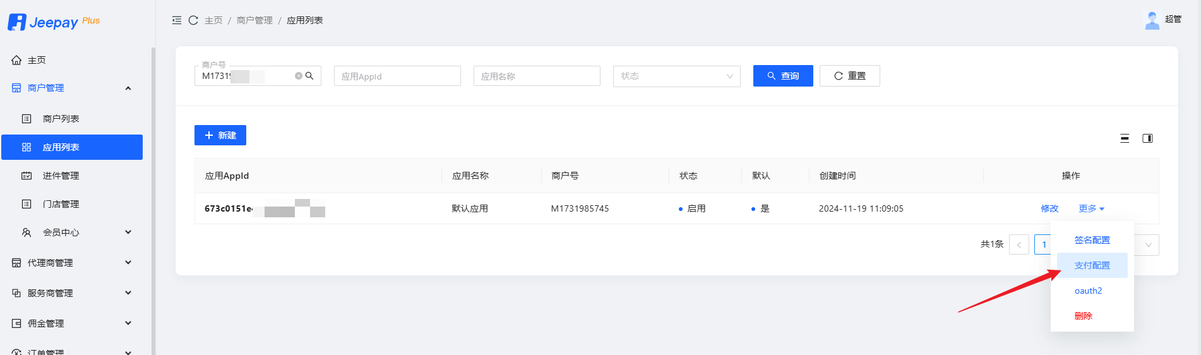Select 签名配置 from the dropdown menu
The image size is (1201, 355).
coord(1092,240)
